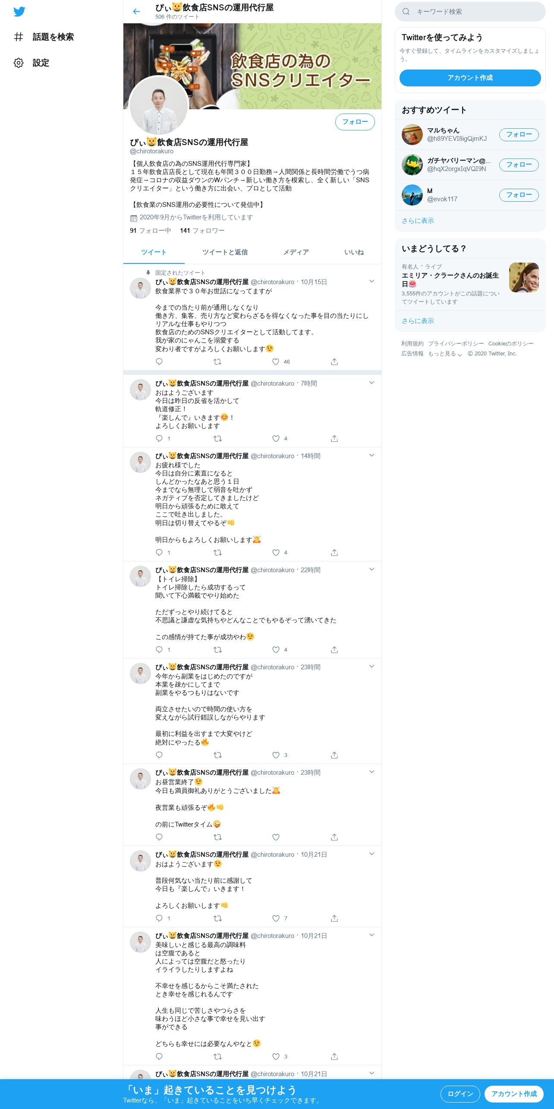Click the Twitter bird logo
The height and width of the screenshot is (1109, 554).
19,12
